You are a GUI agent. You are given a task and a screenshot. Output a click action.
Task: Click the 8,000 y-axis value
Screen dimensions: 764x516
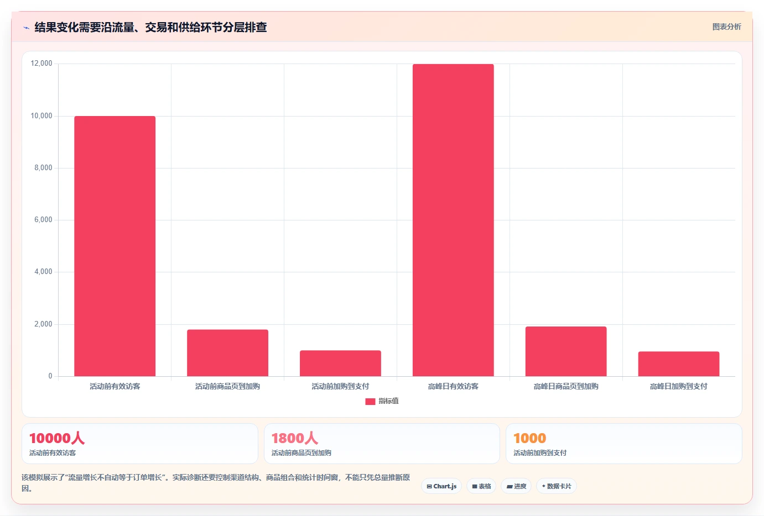43,168
